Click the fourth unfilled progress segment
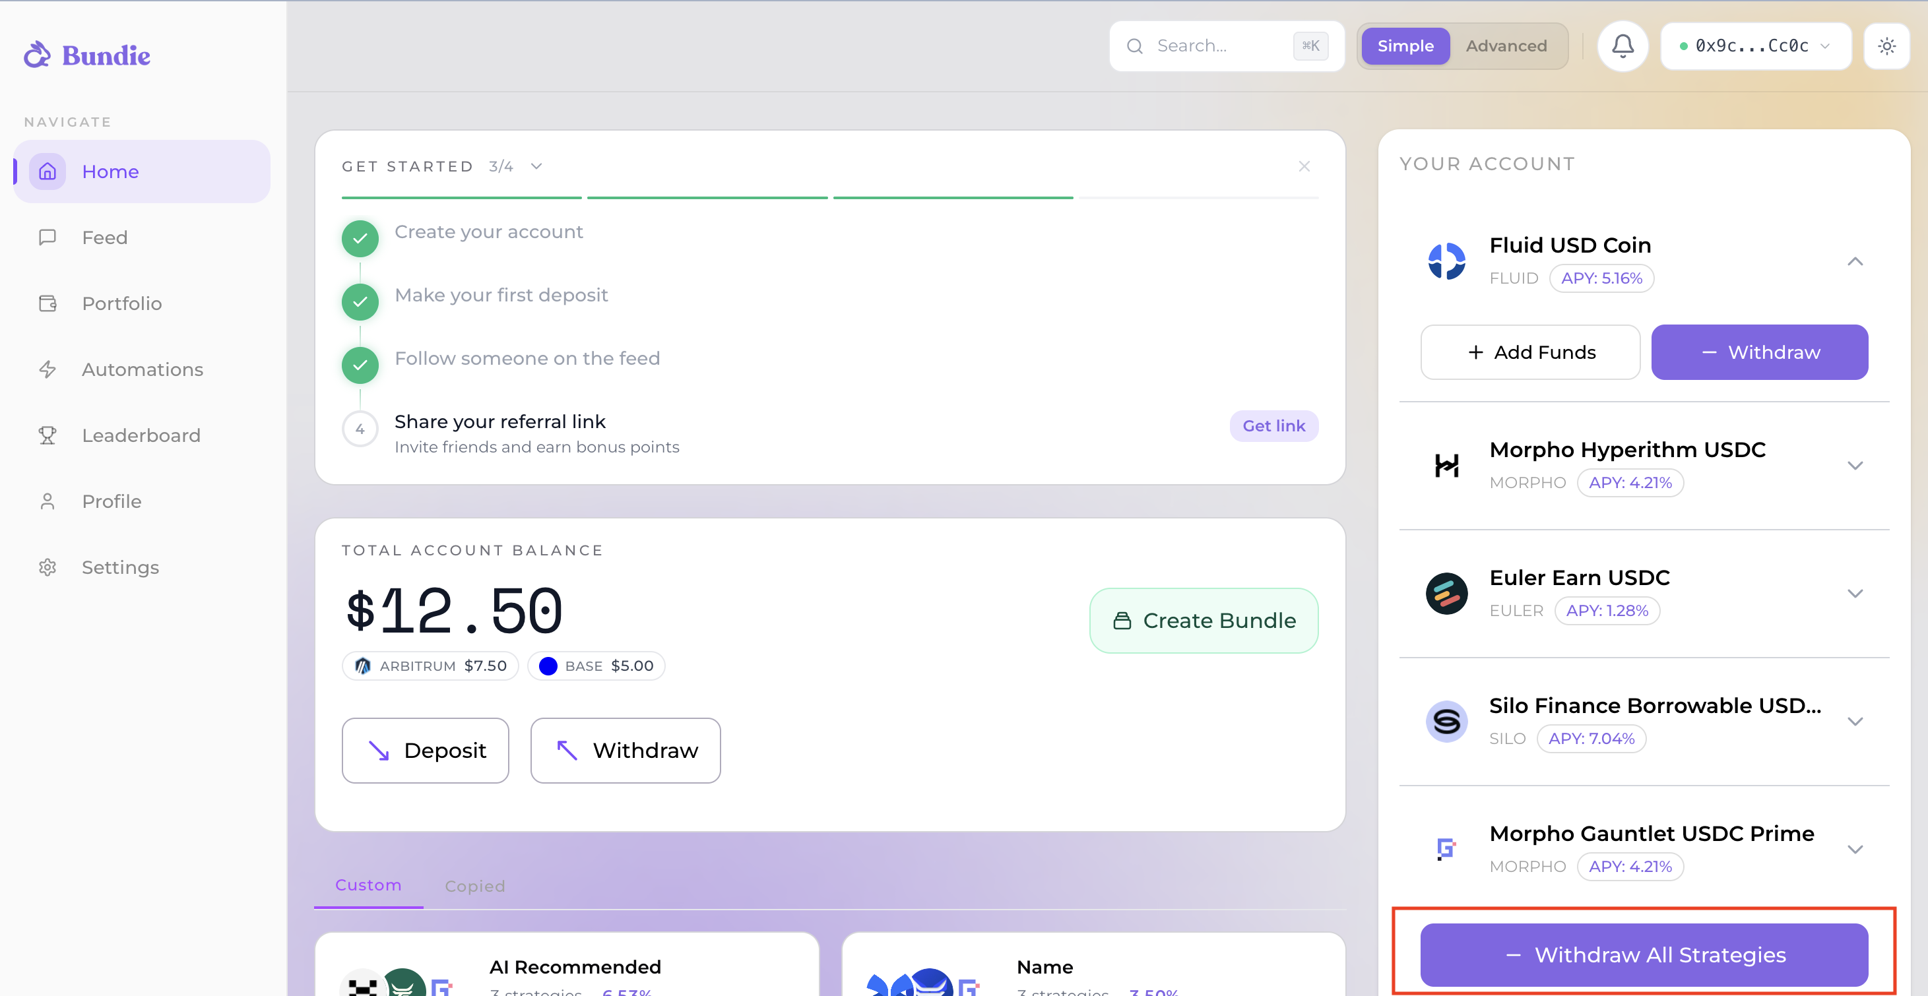 [1198, 198]
